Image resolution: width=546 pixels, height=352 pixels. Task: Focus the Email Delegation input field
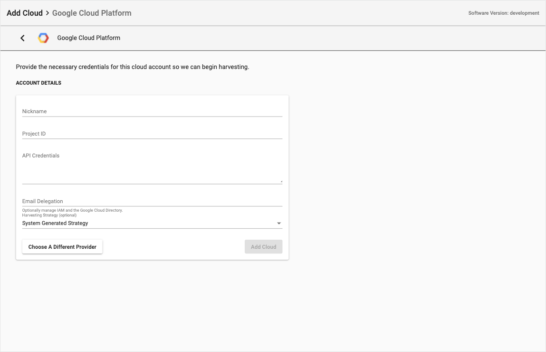coord(152,201)
